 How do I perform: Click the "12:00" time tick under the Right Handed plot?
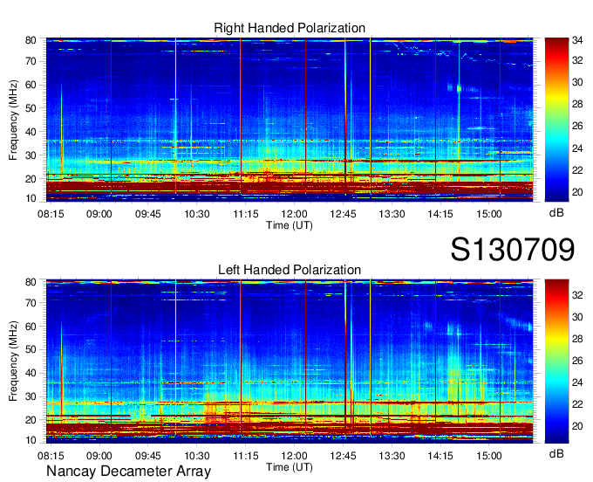(294, 214)
